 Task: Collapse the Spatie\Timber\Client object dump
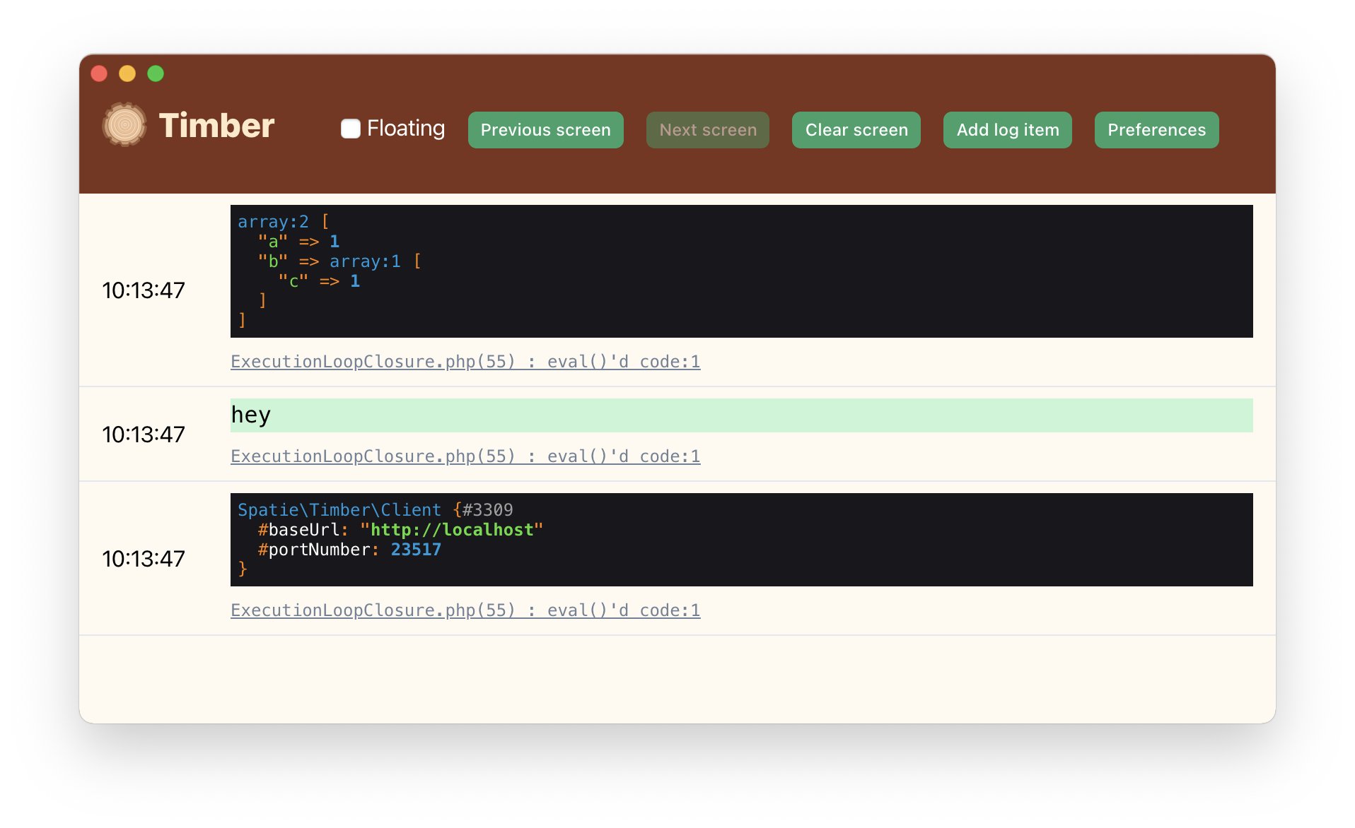(x=339, y=510)
